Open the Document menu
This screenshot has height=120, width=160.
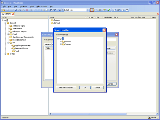pos(23,6)
